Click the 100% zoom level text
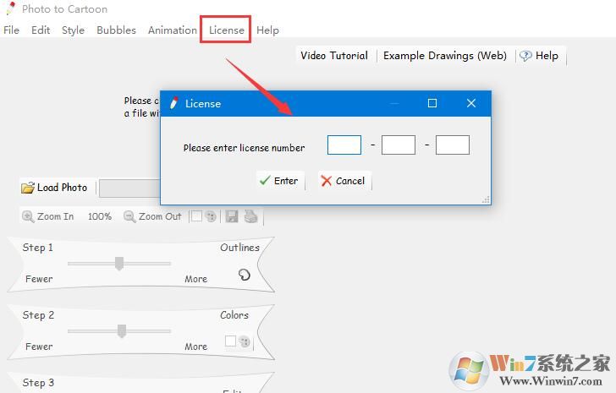Screen dimensions: 616x393 pos(99,216)
